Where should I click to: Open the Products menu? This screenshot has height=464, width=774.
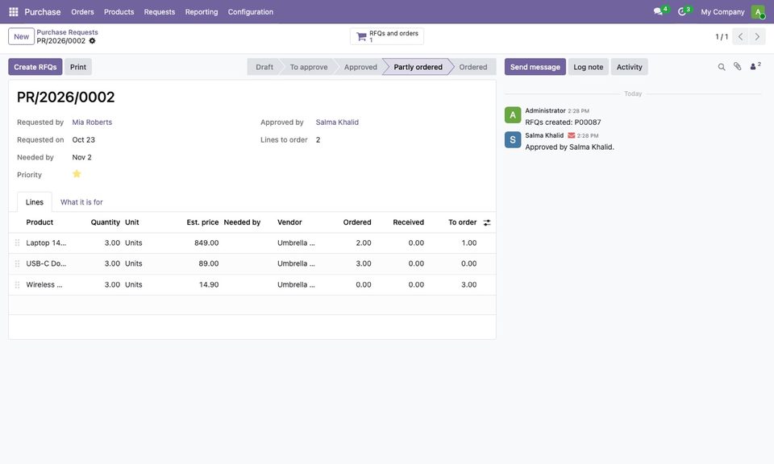[x=119, y=12]
